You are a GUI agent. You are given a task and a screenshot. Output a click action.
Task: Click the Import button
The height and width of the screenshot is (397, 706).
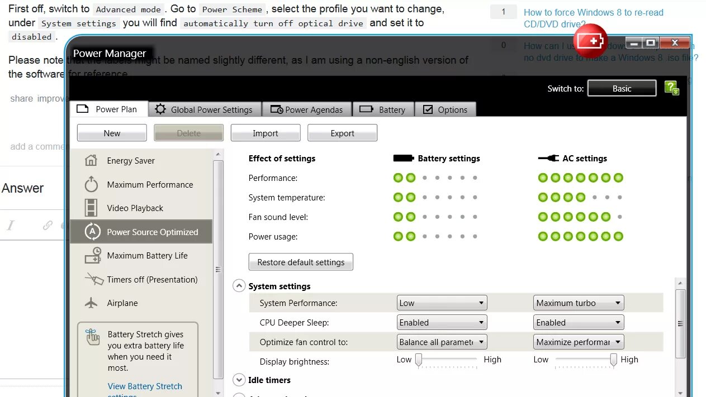tap(266, 133)
